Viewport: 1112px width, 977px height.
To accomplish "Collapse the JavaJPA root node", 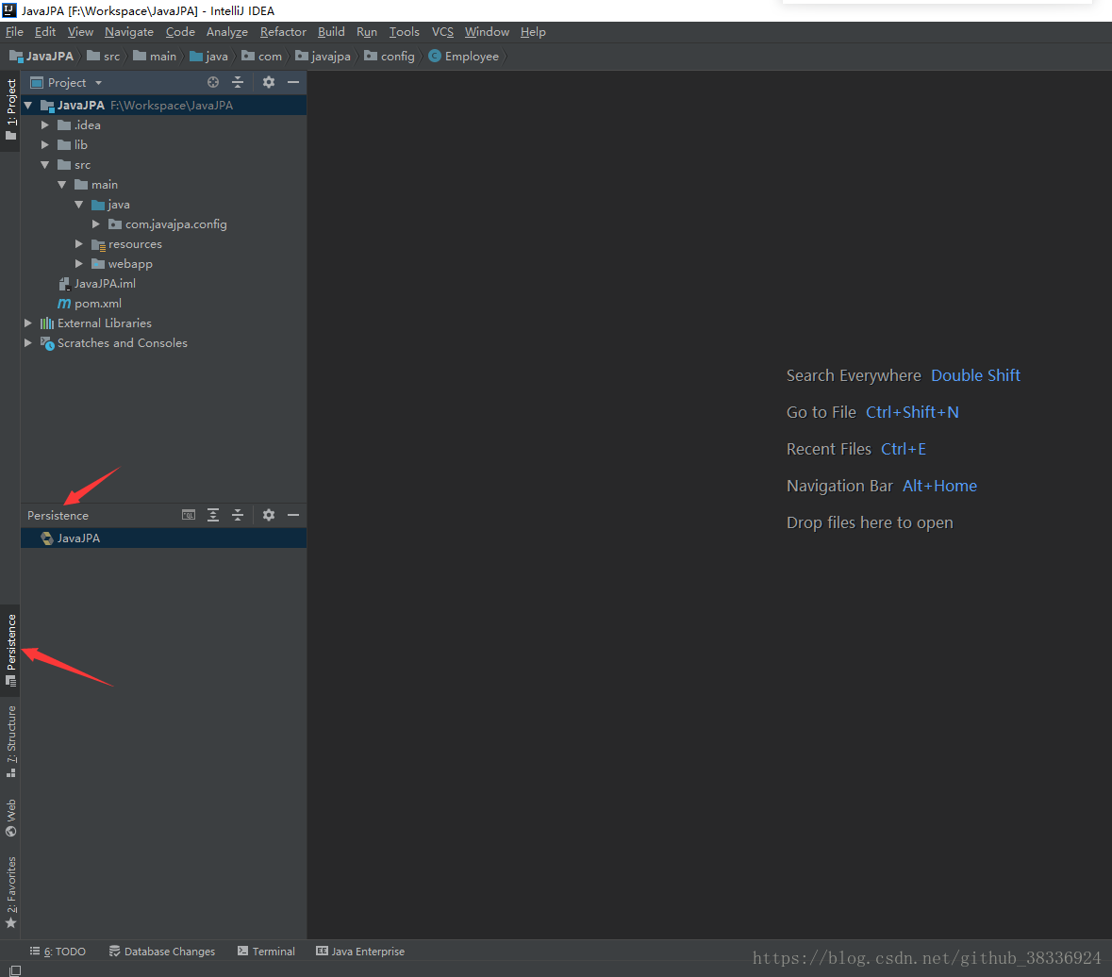I will [x=28, y=106].
